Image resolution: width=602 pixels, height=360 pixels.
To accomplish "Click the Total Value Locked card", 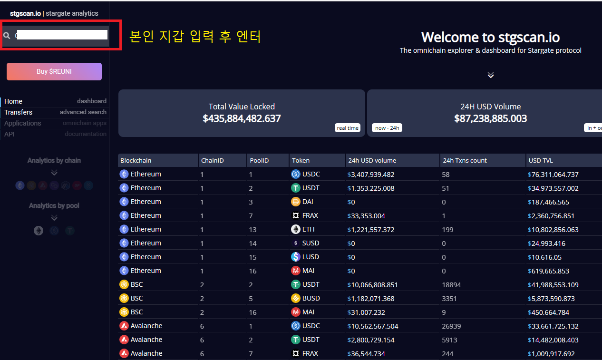I will (x=242, y=113).
